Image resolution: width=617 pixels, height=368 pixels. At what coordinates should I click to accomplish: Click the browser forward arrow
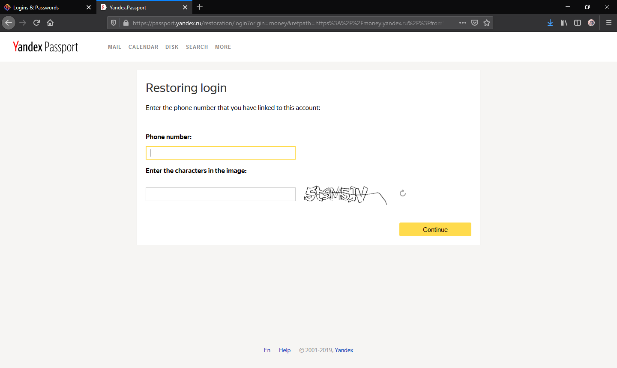pyautogui.click(x=23, y=23)
